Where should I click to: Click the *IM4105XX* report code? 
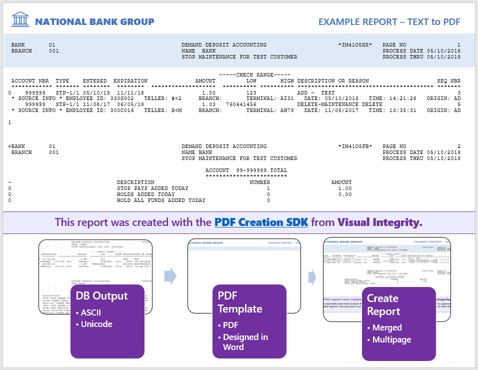point(355,45)
